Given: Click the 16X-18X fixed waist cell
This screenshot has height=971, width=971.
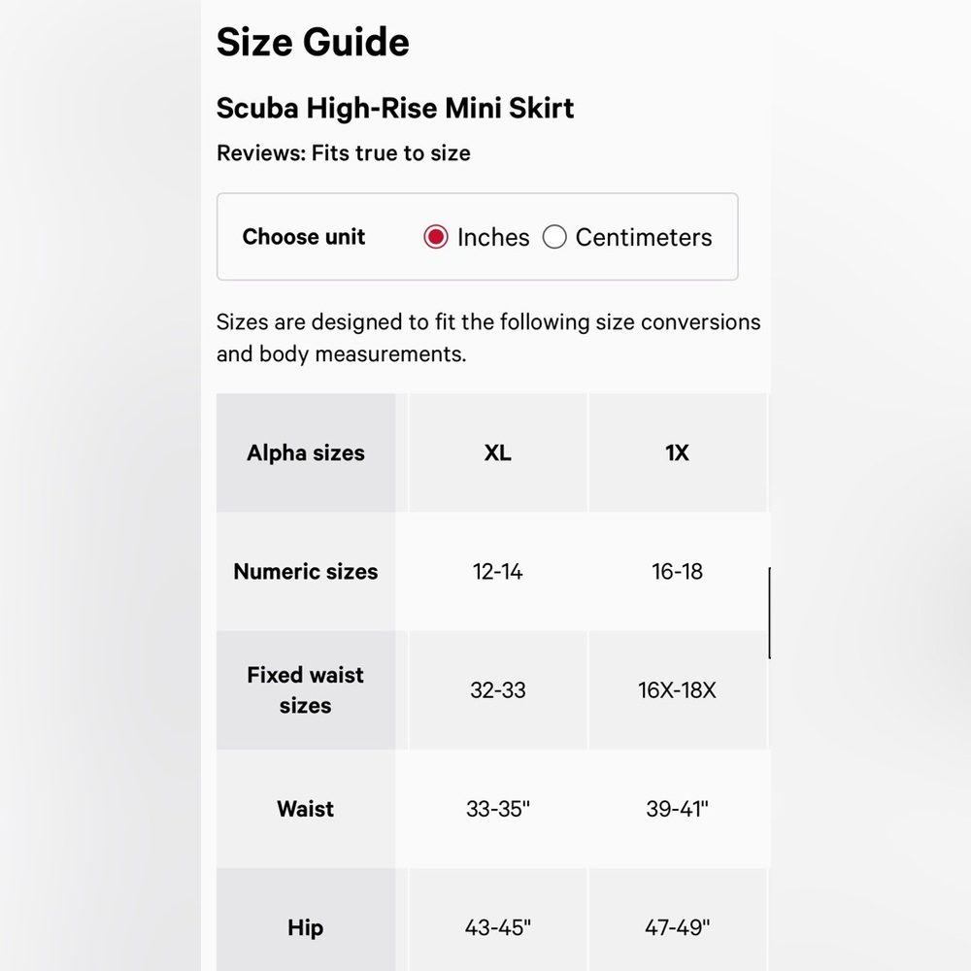Looking at the screenshot, I should coord(677,689).
